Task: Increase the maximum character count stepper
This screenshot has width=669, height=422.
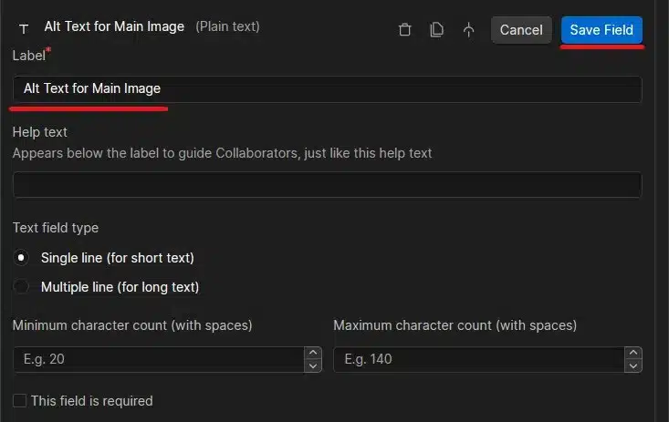Action: (x=633, y=353)
